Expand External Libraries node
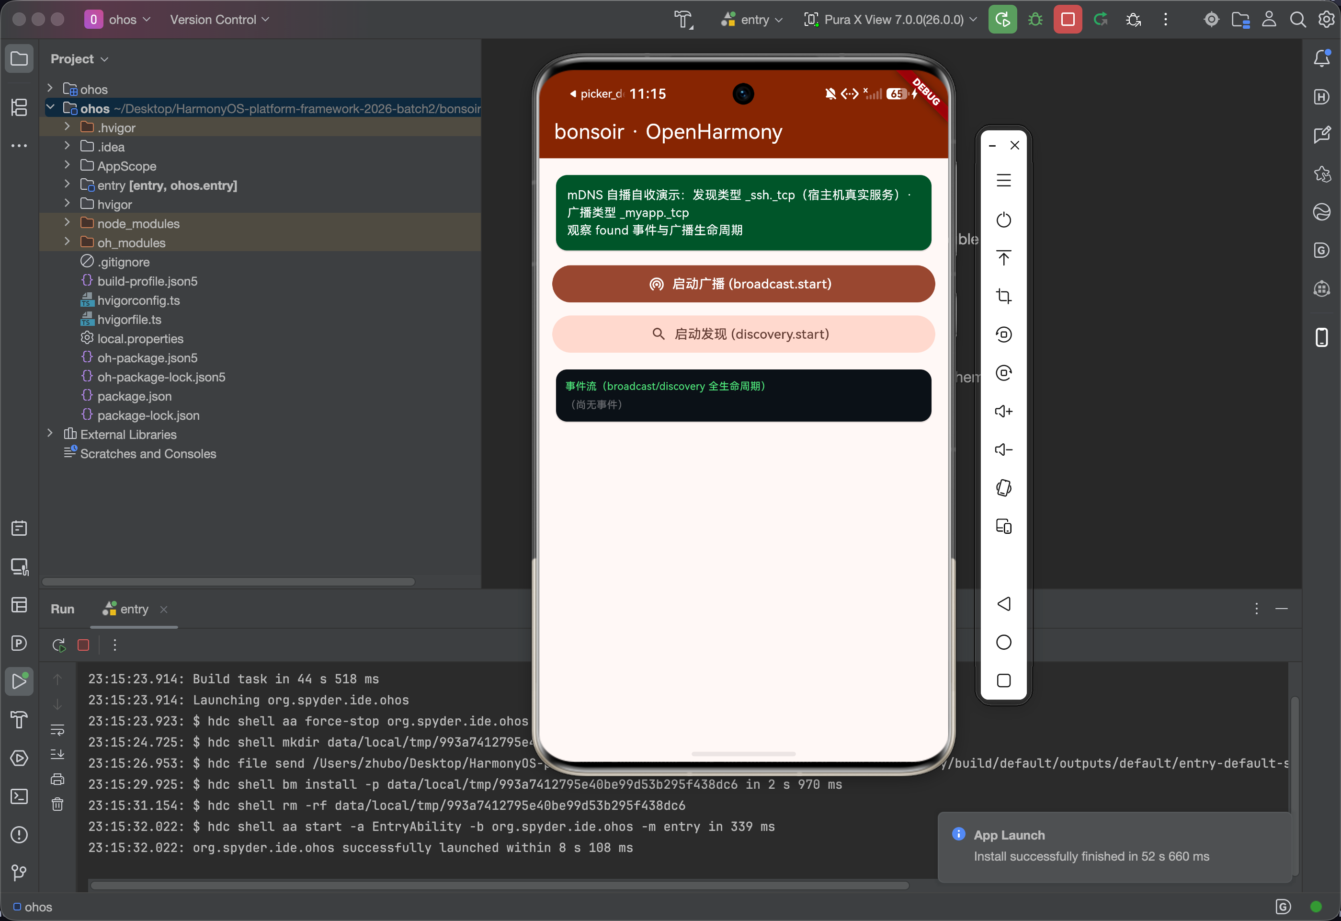 [x=50, y=434]
